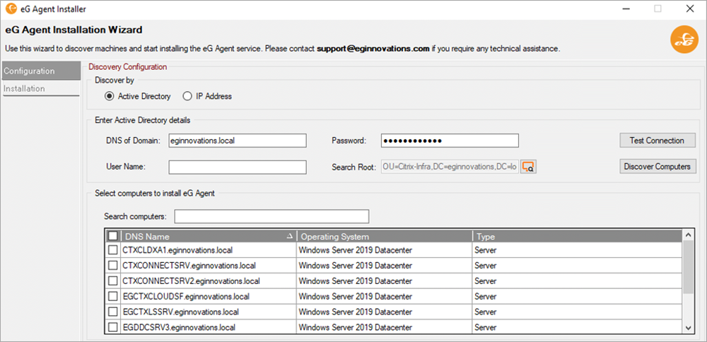Screen dimensions: 707x342
Task: Click the operating system cell for EGCTXLSSRV
Action: [x=384, y=312]
